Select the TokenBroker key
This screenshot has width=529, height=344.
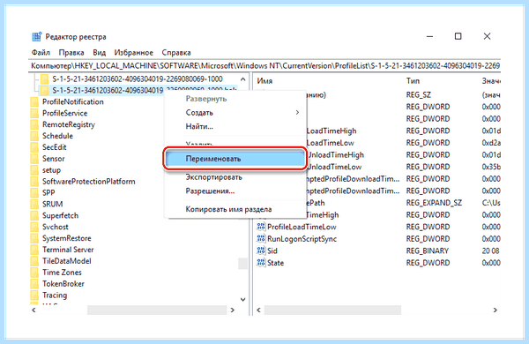(63, 283)
